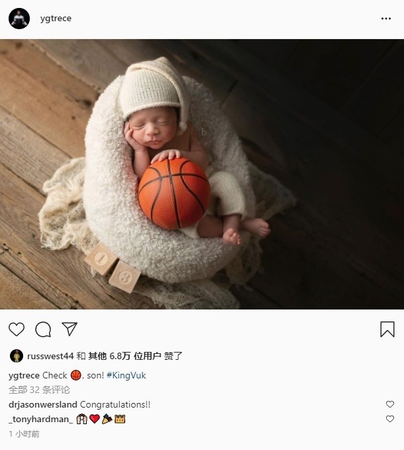Open ygtrece profile picture at top
The image size is (404, 450).
[x=19, y=19]
